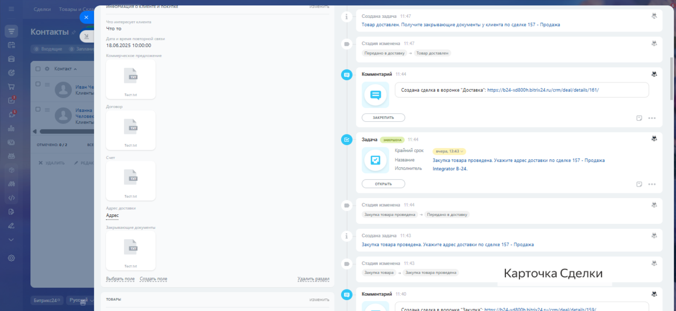
Task: Open the hamburger menu in the left sidebar
Action: (x=11, y=9)
